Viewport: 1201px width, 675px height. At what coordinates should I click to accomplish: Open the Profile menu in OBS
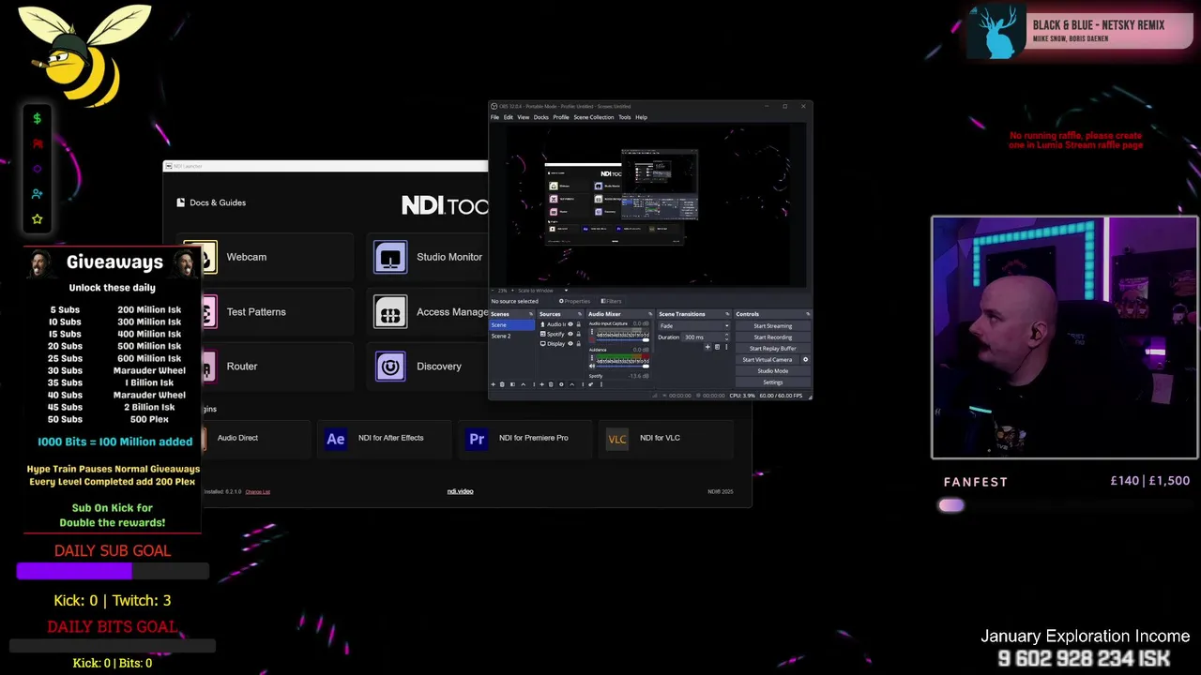tap(561, 117)
